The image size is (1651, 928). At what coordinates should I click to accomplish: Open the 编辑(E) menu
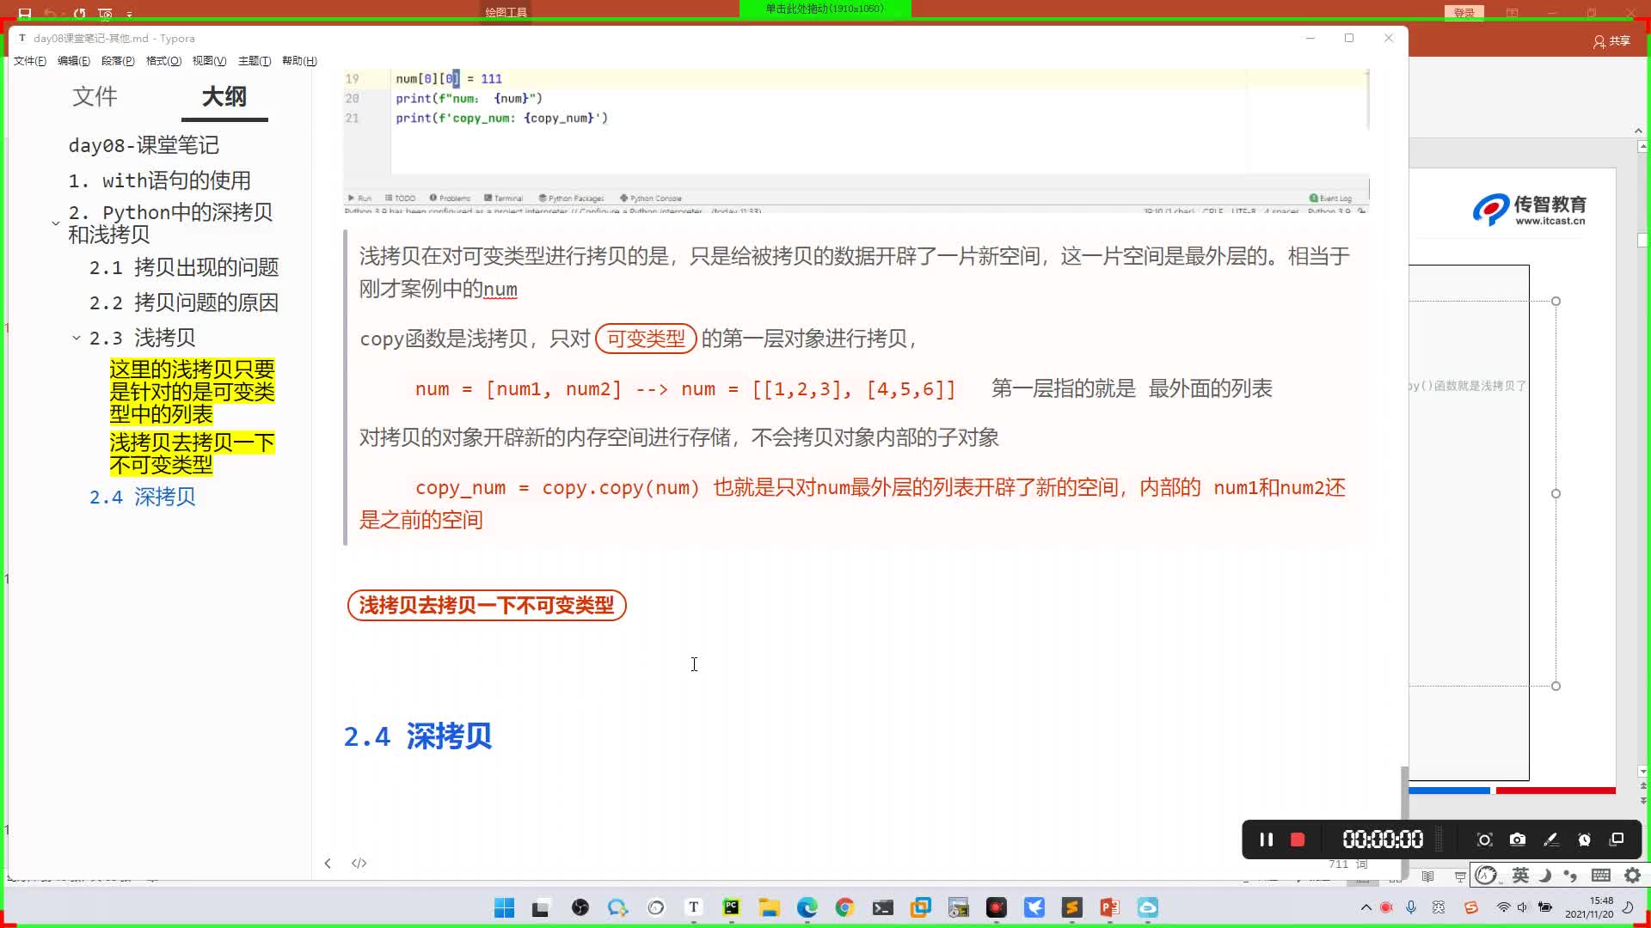click(x=74, y=61)
